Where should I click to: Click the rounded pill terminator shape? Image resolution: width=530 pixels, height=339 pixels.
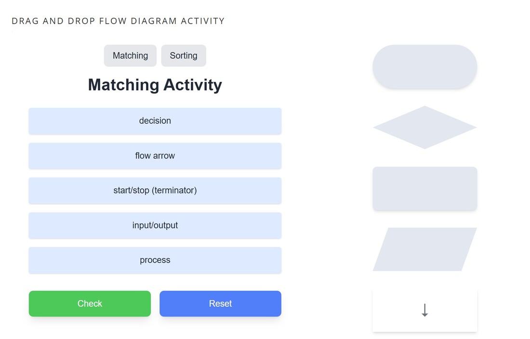pos(424,67)
